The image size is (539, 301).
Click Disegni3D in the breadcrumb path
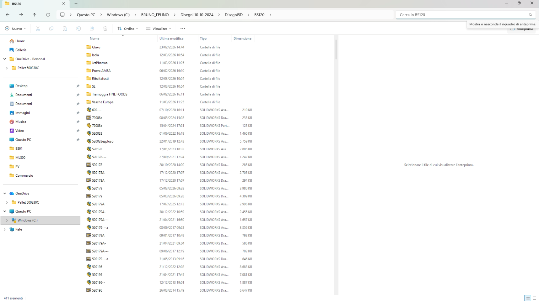pyautogui.click(x=234, y=15)
